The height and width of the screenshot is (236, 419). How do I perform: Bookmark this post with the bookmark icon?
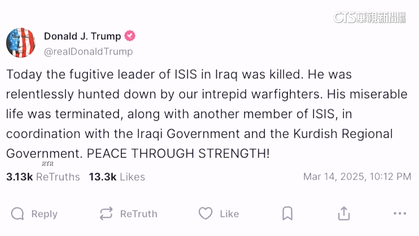tap(287, 214)
